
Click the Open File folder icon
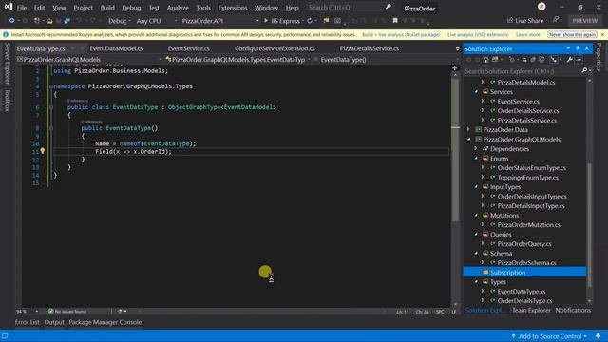click(x=49, y=21)
